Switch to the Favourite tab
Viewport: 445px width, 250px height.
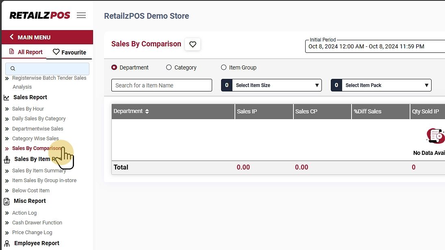coord(69,52)
